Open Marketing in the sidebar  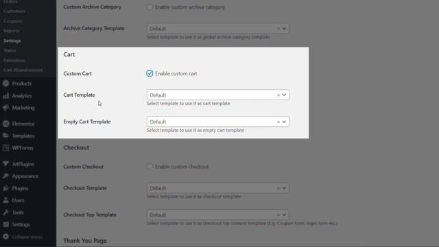coord(23,108)
